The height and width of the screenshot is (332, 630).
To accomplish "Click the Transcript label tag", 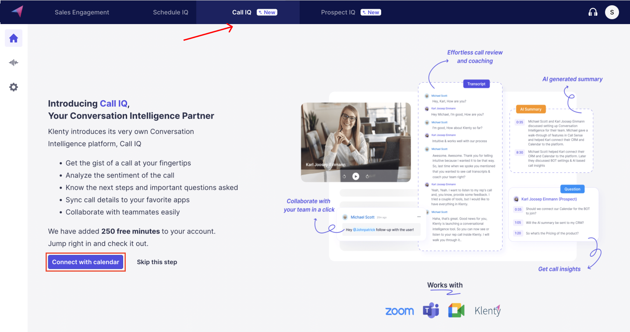I will point(476,84).
